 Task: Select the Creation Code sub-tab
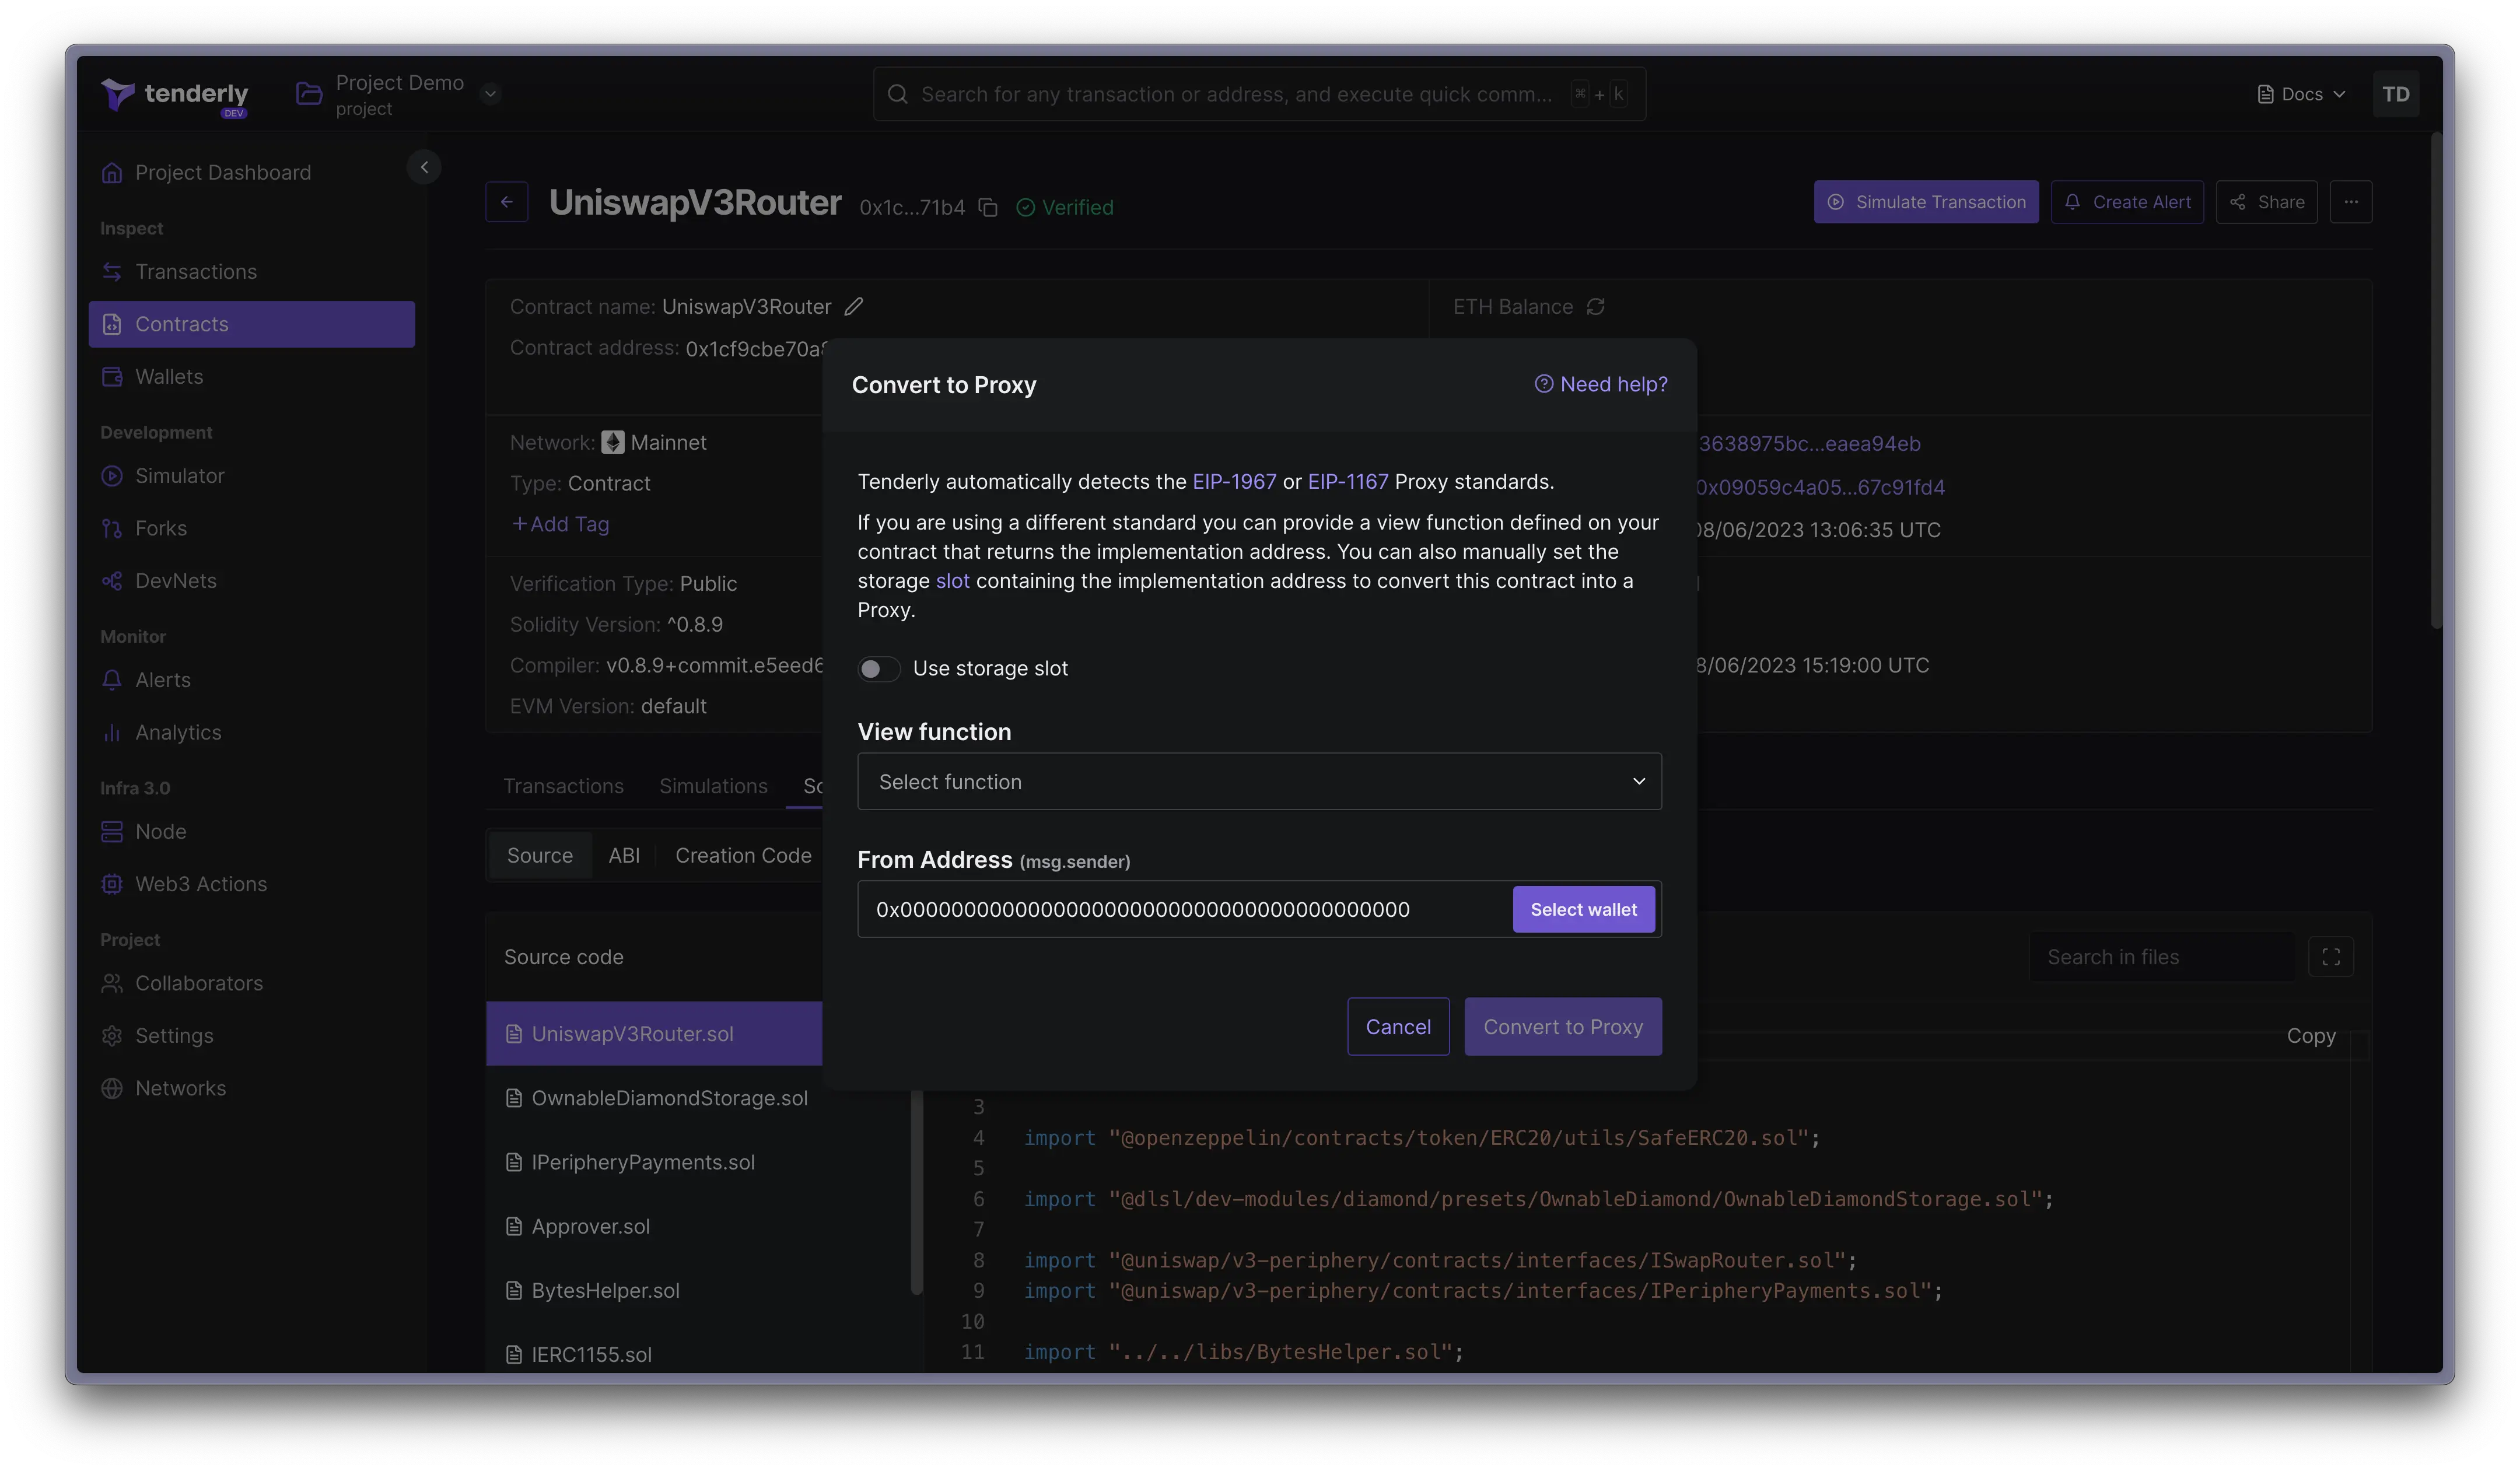(743, 856)
